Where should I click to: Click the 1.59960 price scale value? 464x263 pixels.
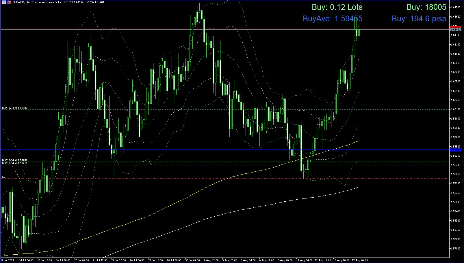[456, 119]
